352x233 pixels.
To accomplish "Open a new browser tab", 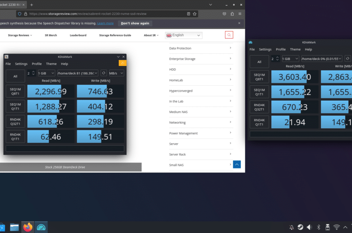I will [x=32, y=5].
